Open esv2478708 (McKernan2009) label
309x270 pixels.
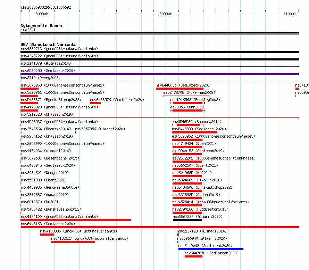[189, 92]
